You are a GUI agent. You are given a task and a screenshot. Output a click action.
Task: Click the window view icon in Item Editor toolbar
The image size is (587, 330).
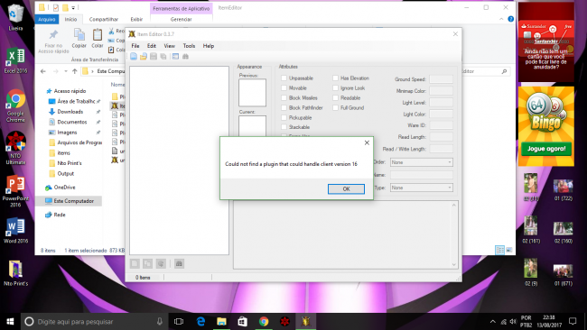175,57
